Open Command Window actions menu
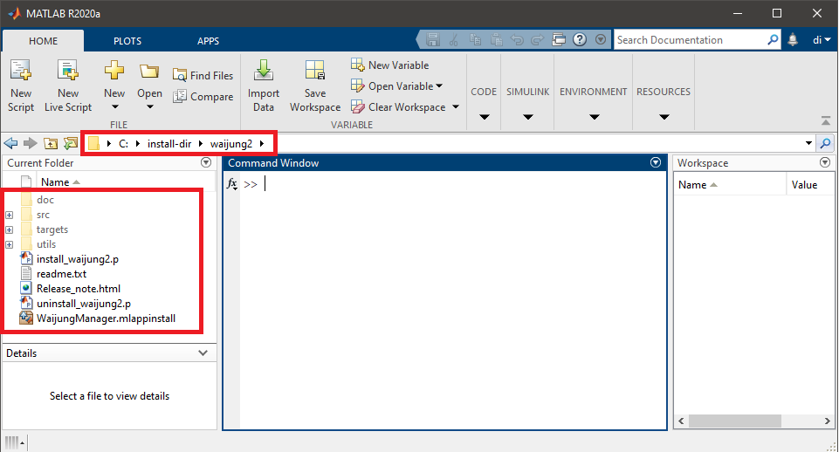This screenshot has width=839, height=452. [656, 162]
